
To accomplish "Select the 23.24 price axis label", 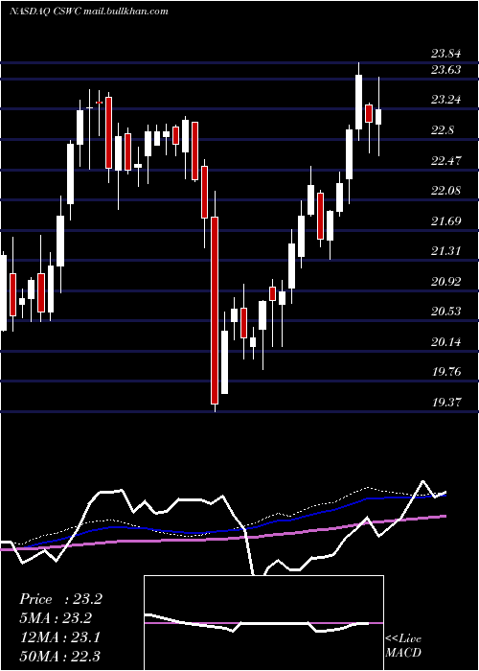I will [x=446, y=100].
